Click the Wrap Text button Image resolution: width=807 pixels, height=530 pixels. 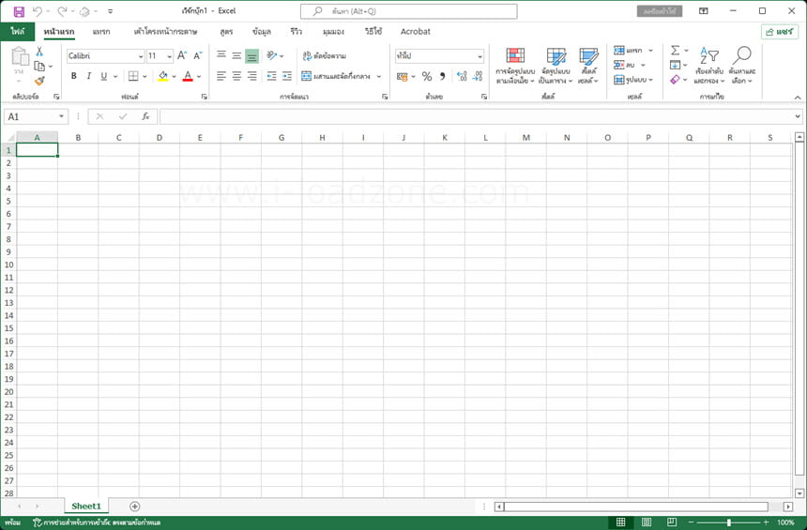click(325, 55)
